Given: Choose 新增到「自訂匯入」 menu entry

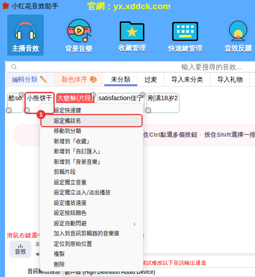Looking at the screenshot, I should pyautogui.click(x=92, y=152).
